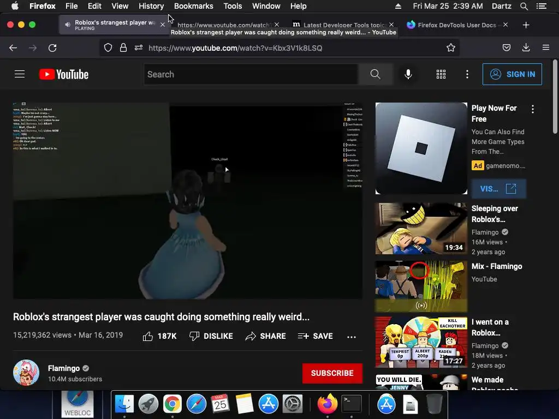Open the Sleeping over Roblox's video thumbnail
This screenshot has height=419, width=559.
click(x=421, y=229)
